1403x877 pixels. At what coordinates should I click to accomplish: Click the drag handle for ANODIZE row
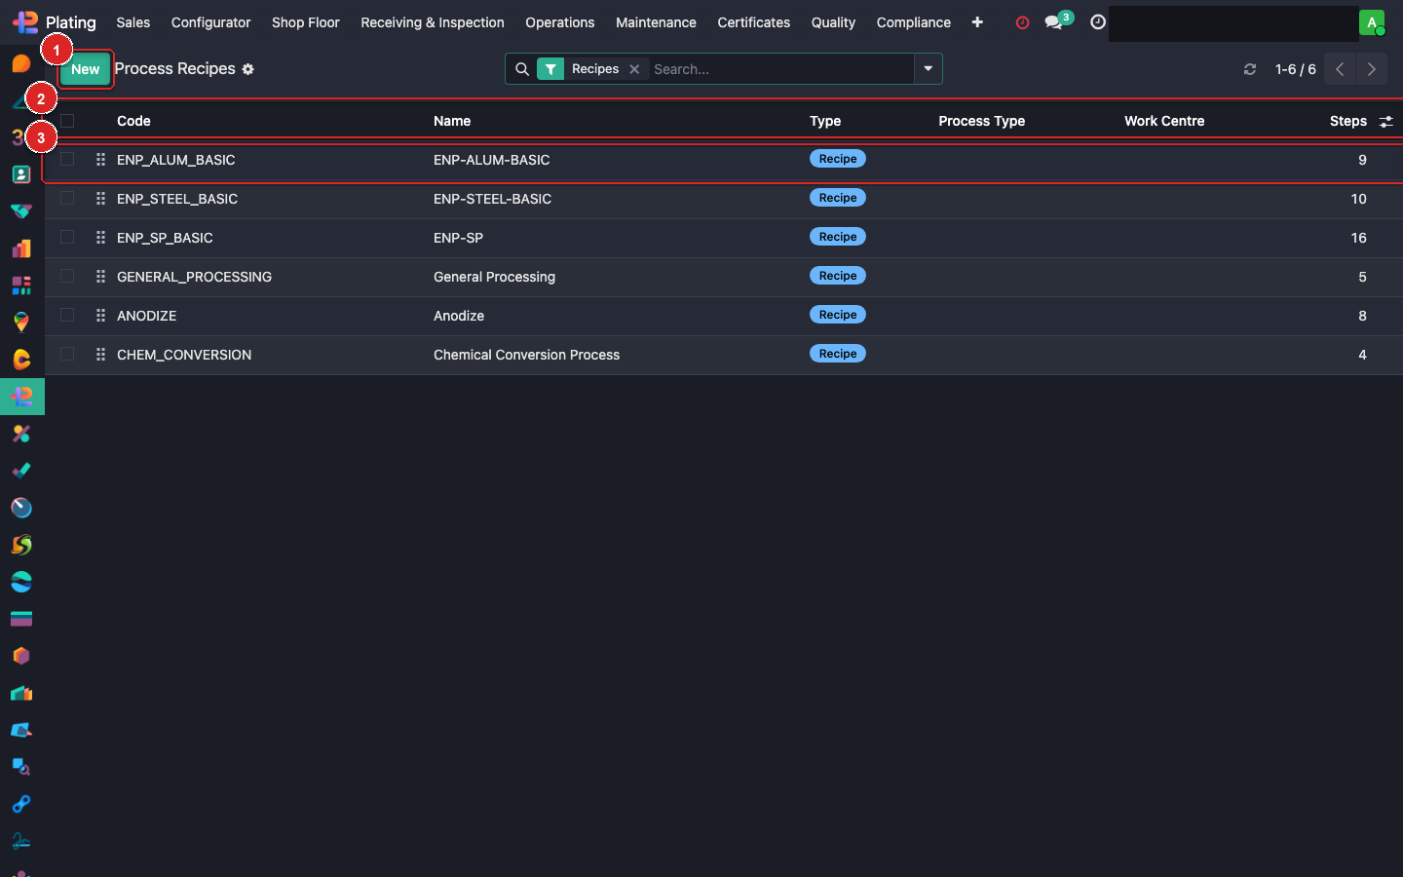100,316
